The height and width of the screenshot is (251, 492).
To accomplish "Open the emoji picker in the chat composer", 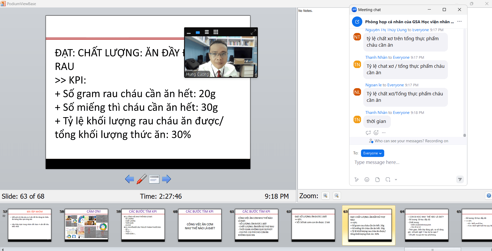I will pyautogui.click(x=367, y=180).
